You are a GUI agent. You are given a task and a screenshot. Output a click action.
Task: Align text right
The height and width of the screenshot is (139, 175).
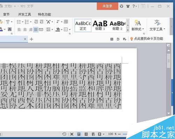pyautogui.click(x=30, y=30)
